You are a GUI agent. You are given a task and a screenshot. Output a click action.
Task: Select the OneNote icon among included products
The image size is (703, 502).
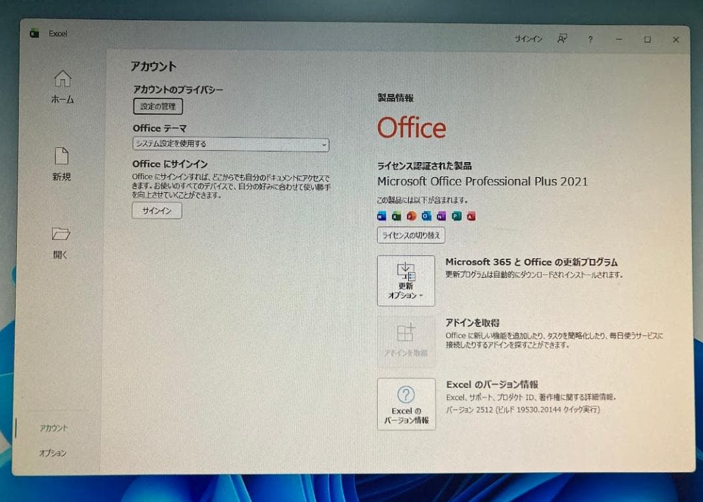tap(441, 216)
